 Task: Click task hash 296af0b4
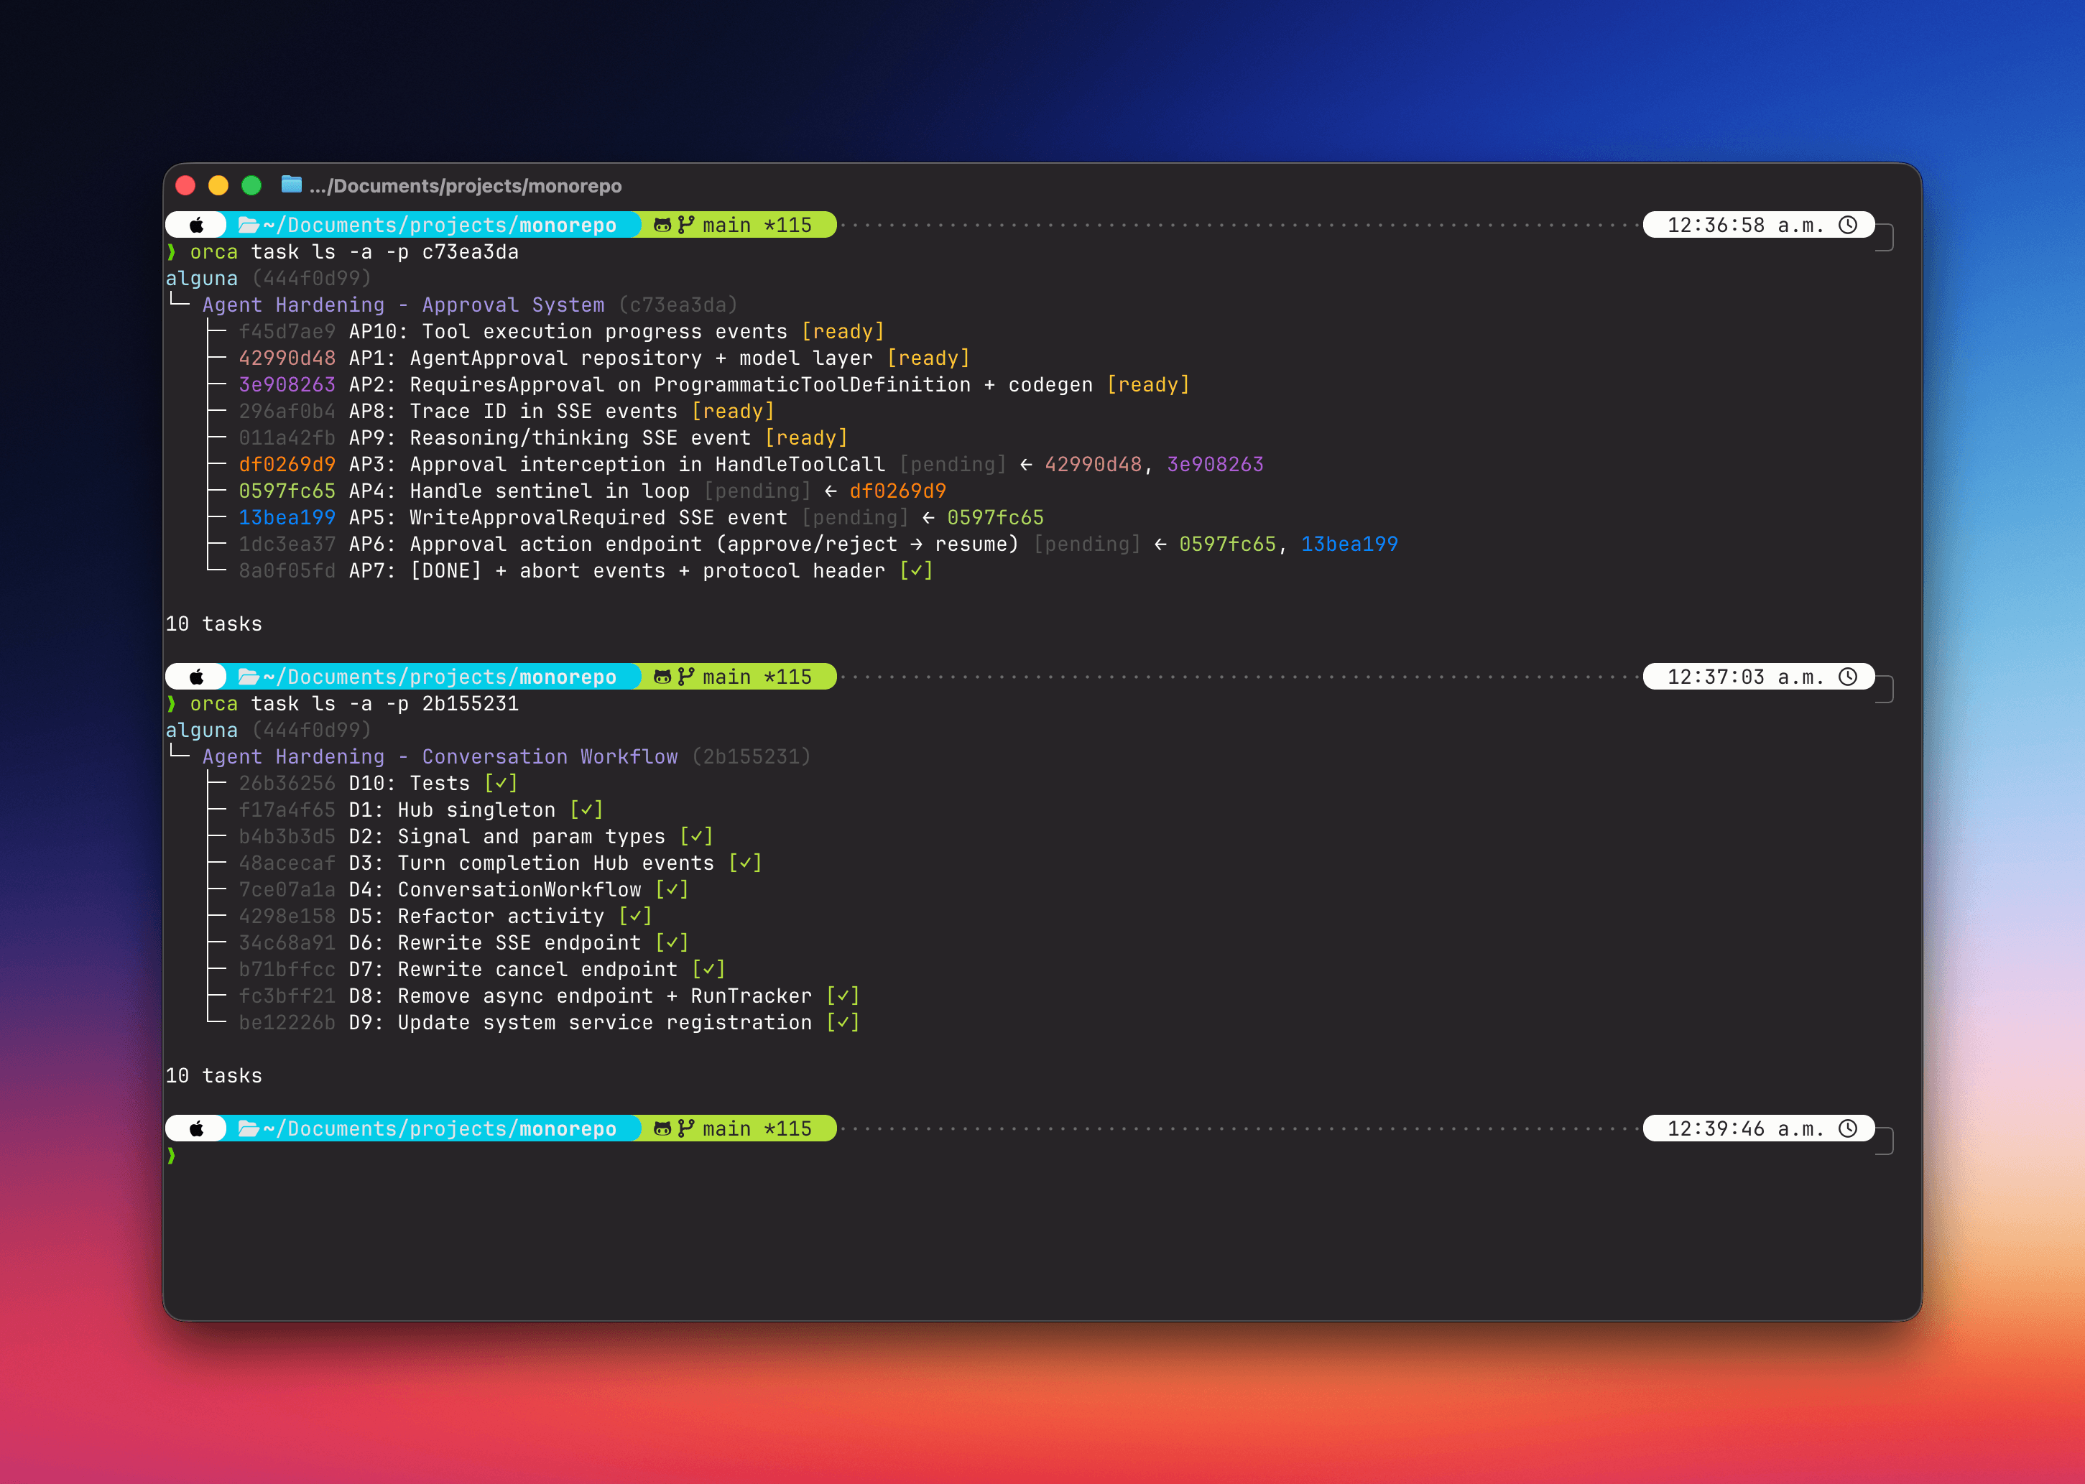tap(287, 411)
